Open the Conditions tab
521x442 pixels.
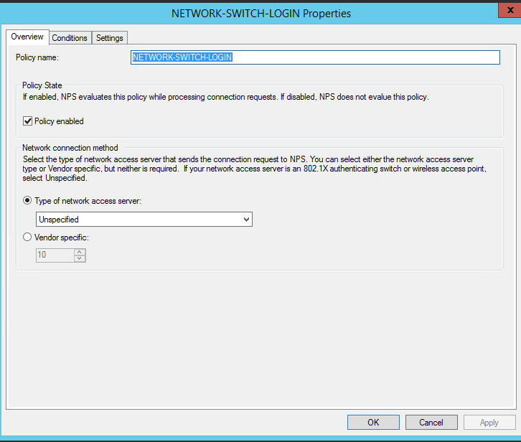coord(70,38)
